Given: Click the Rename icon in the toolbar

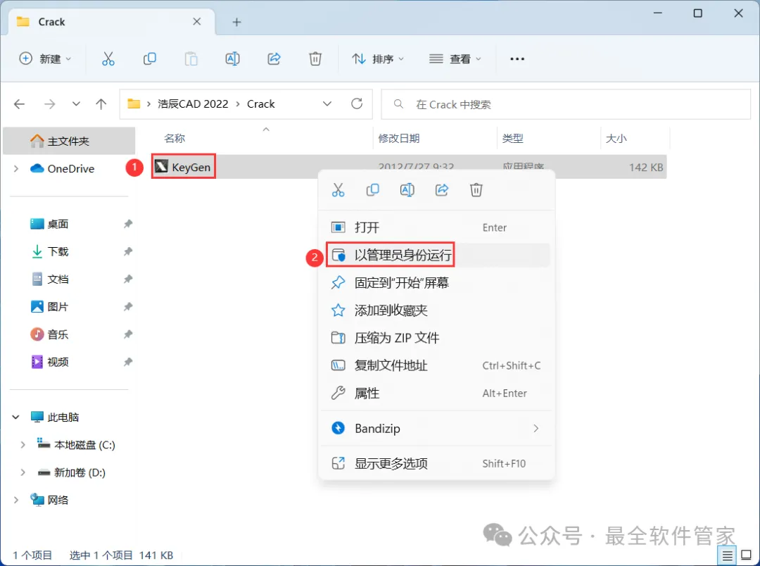Looking at the screenshot, I should tap(233, 58).
